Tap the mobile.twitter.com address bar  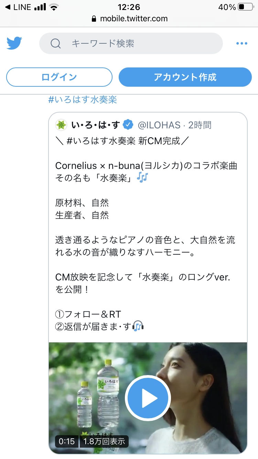pos(133,19)
